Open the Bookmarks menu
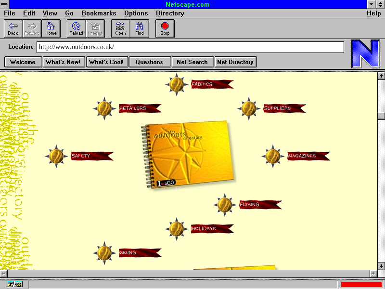The image size is (385, 289). 99,13
